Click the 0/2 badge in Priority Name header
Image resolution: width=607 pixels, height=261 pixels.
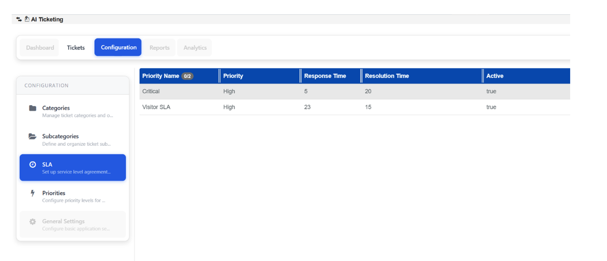(187, 76)
